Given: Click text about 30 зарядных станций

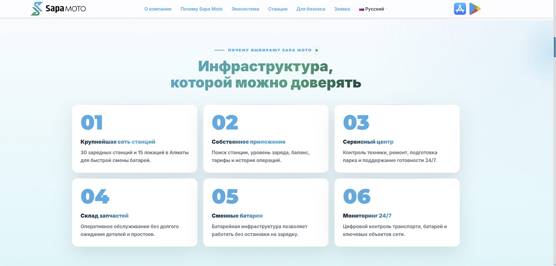Looking at the screenshot, I should [x=134, y=156].
